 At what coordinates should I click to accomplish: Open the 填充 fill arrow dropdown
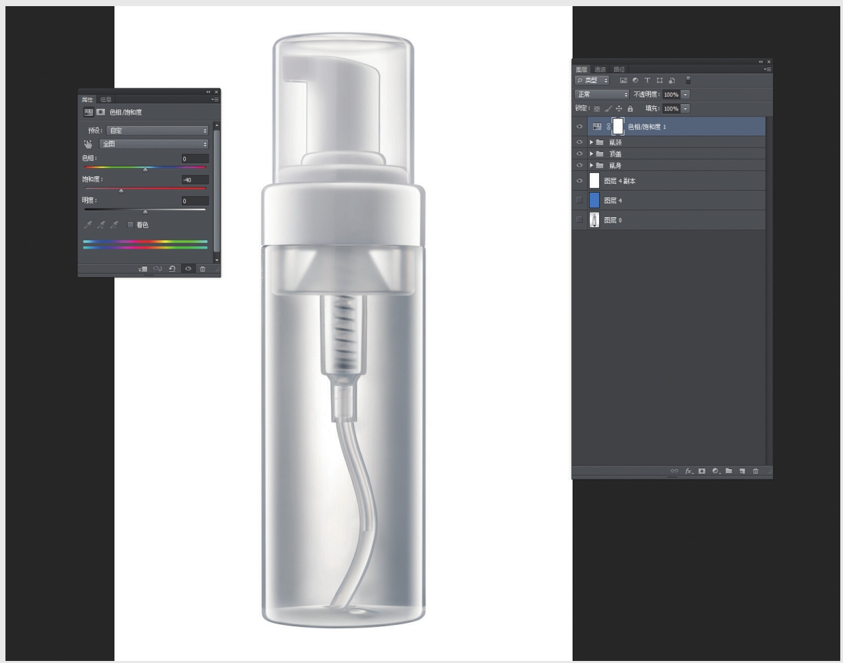686,108
